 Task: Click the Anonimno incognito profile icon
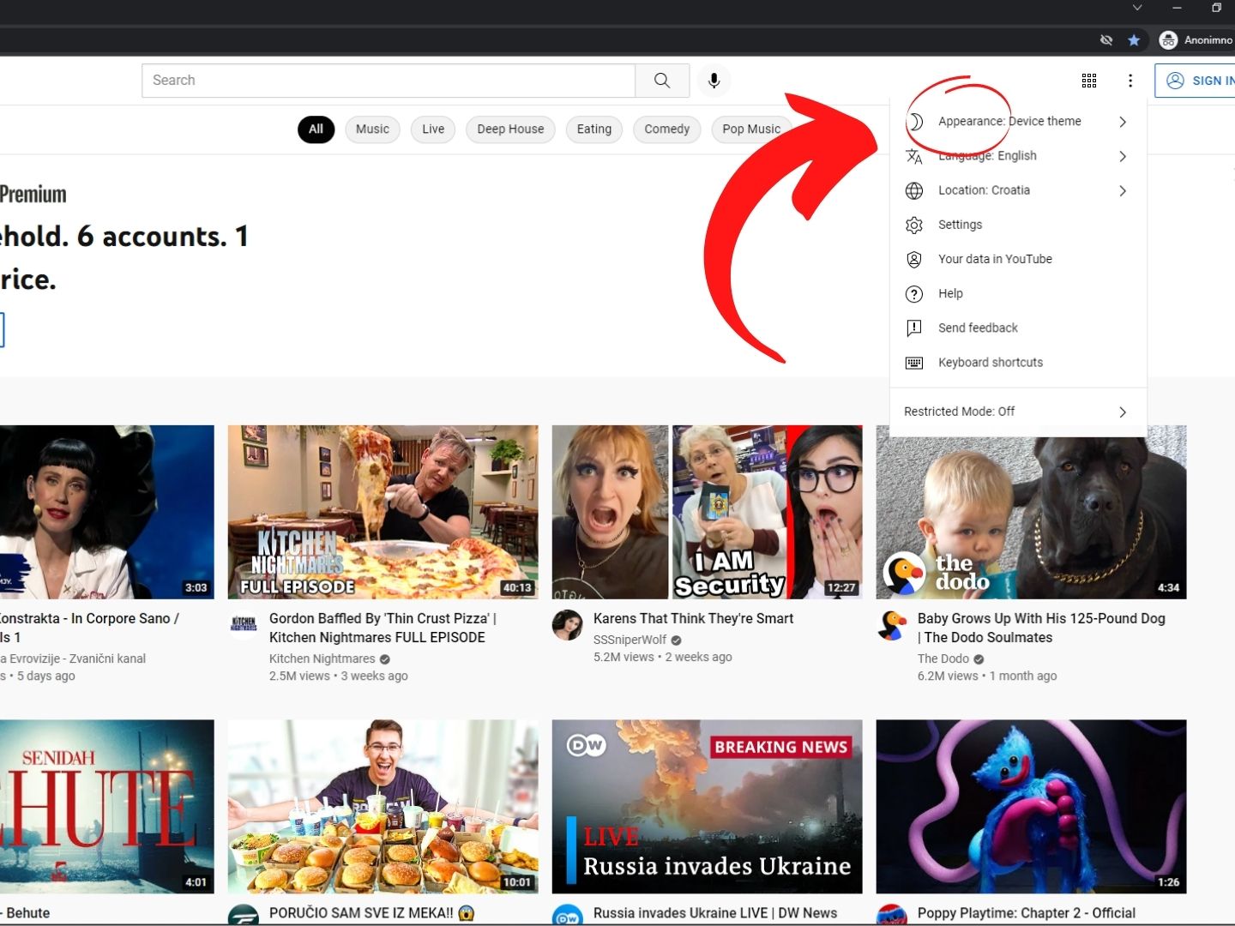[1168, 40]
